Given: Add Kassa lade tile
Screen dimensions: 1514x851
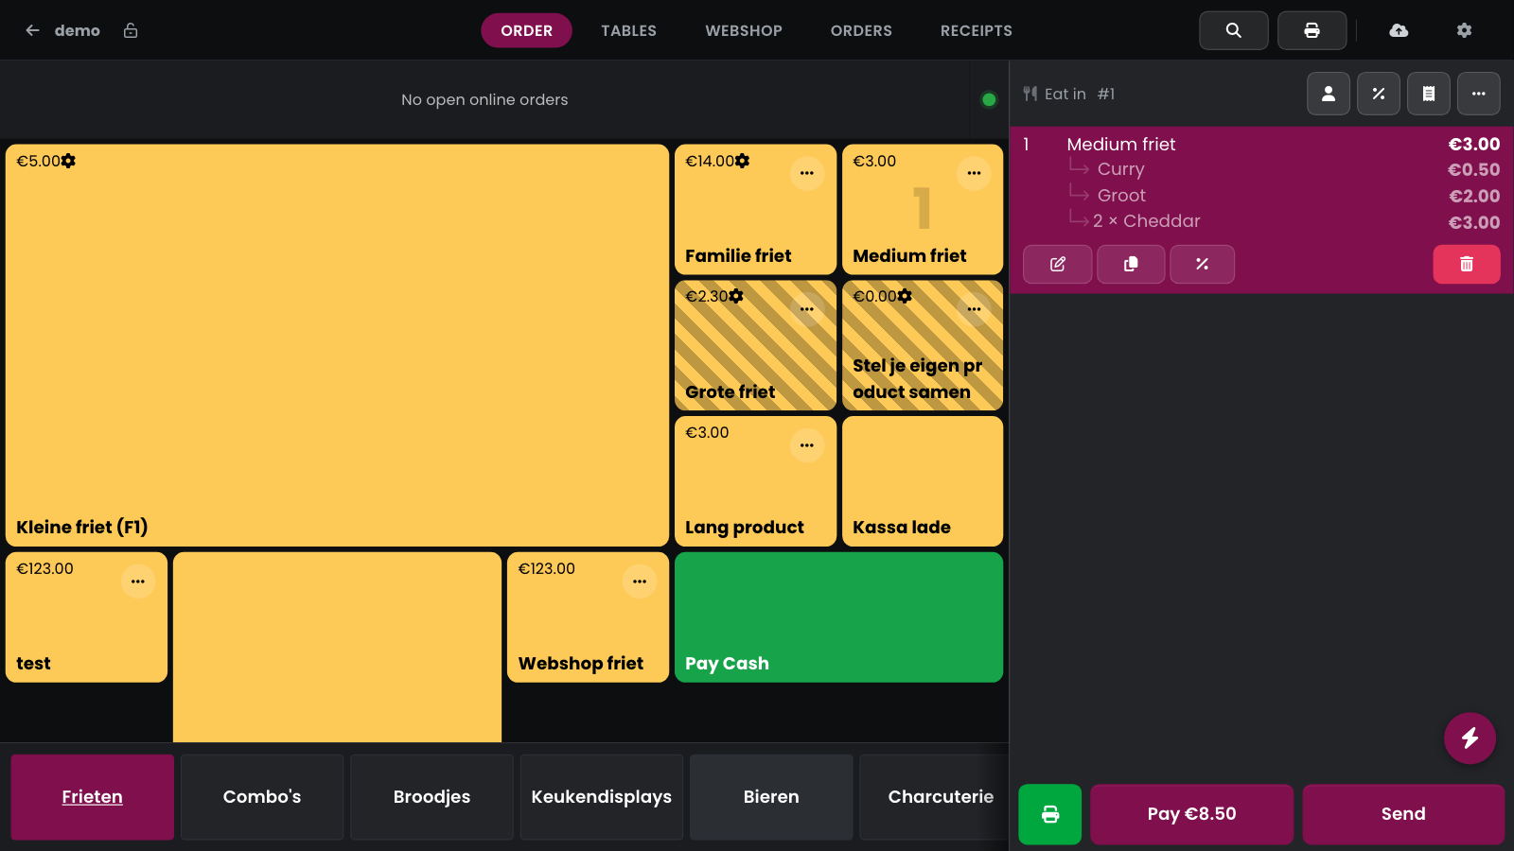Looking at the screenshot, I should (923, 481).
